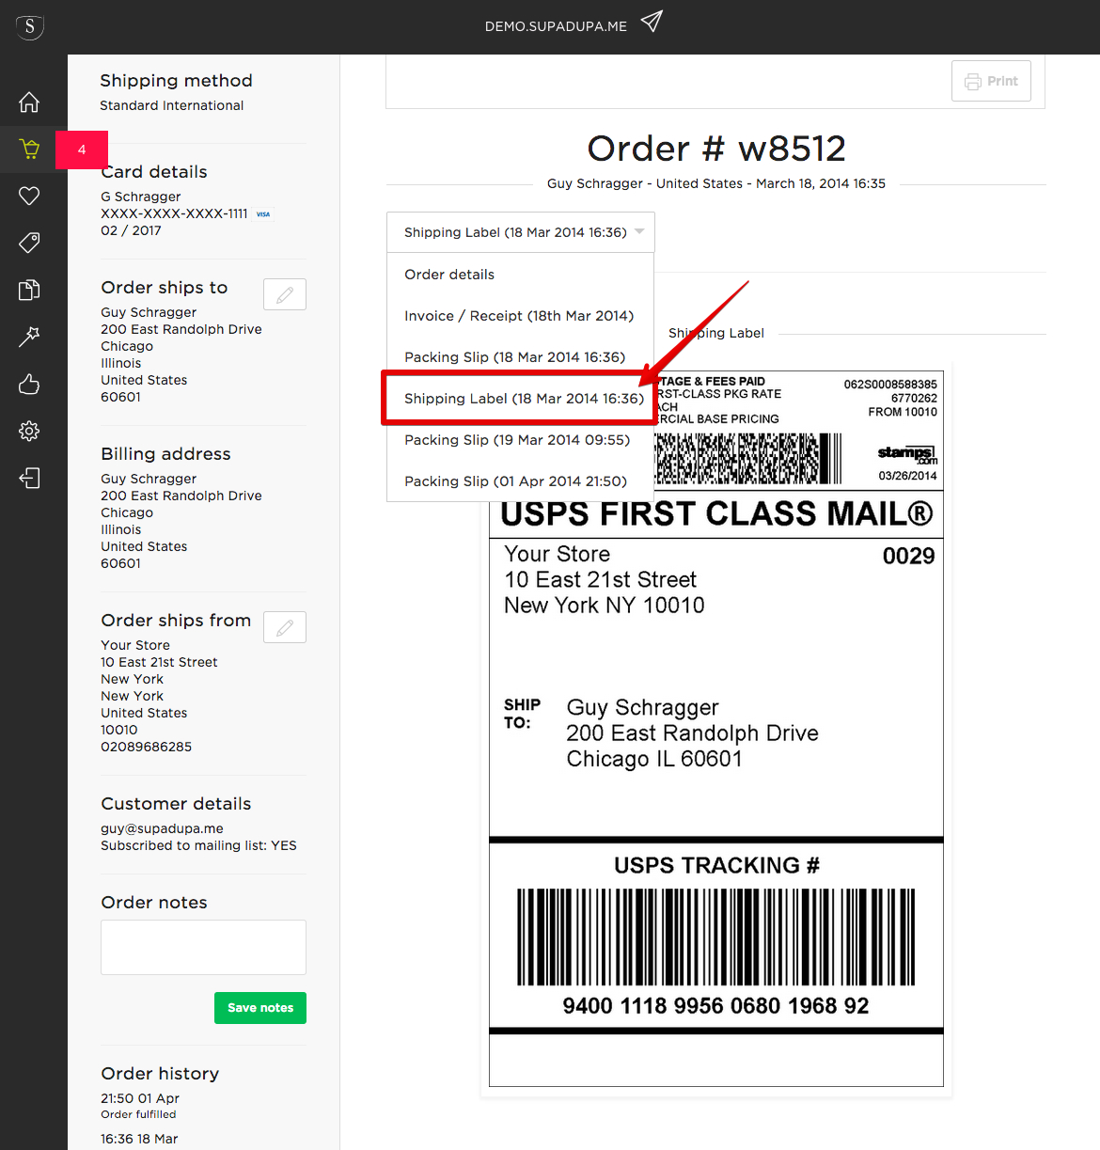Click inside the Order notes text box
This screenshot has width=1100, height=1150.
[203, 947]
